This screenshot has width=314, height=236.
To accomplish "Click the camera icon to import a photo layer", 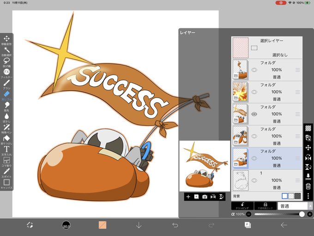I will (205, 197).
